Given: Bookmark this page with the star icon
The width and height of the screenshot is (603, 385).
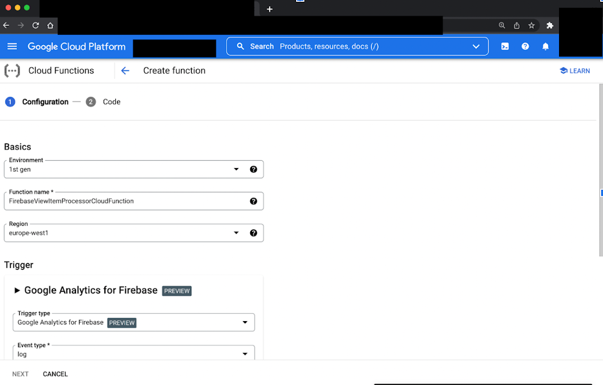Looking at the screenshot, I should coord(531,25).
